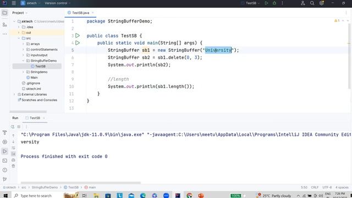Click main in breadcrumb bar

point(90,187)
